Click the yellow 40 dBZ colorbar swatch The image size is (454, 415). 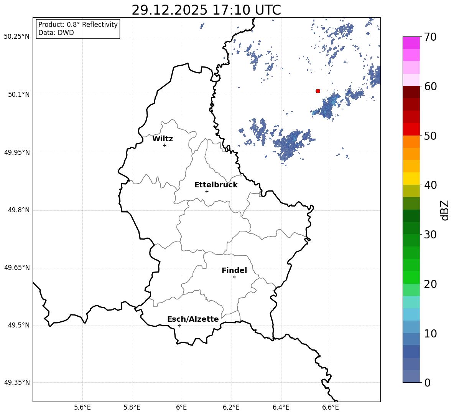click(x=411, y=179)
